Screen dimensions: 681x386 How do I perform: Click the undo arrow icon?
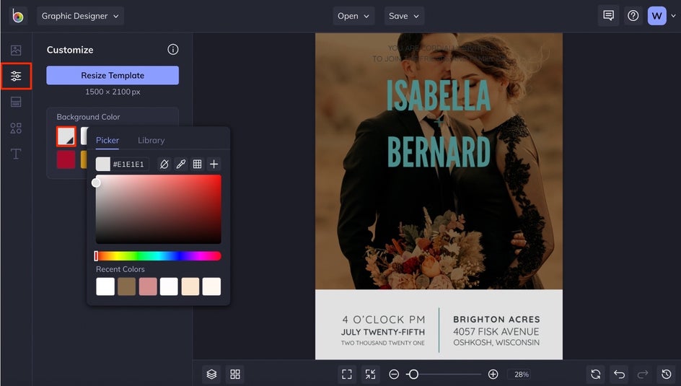[619, 374]
